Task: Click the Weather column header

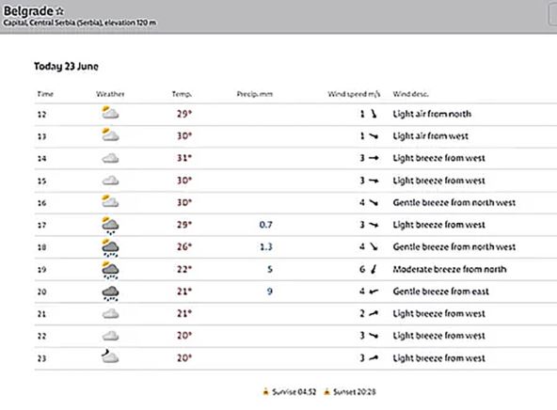Action: 110,94
